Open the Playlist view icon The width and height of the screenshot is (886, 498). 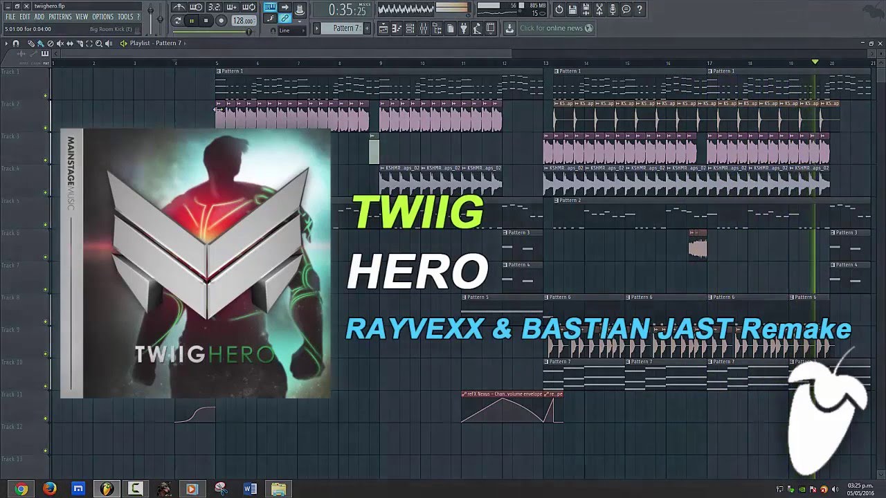click(x=383, y=28)
